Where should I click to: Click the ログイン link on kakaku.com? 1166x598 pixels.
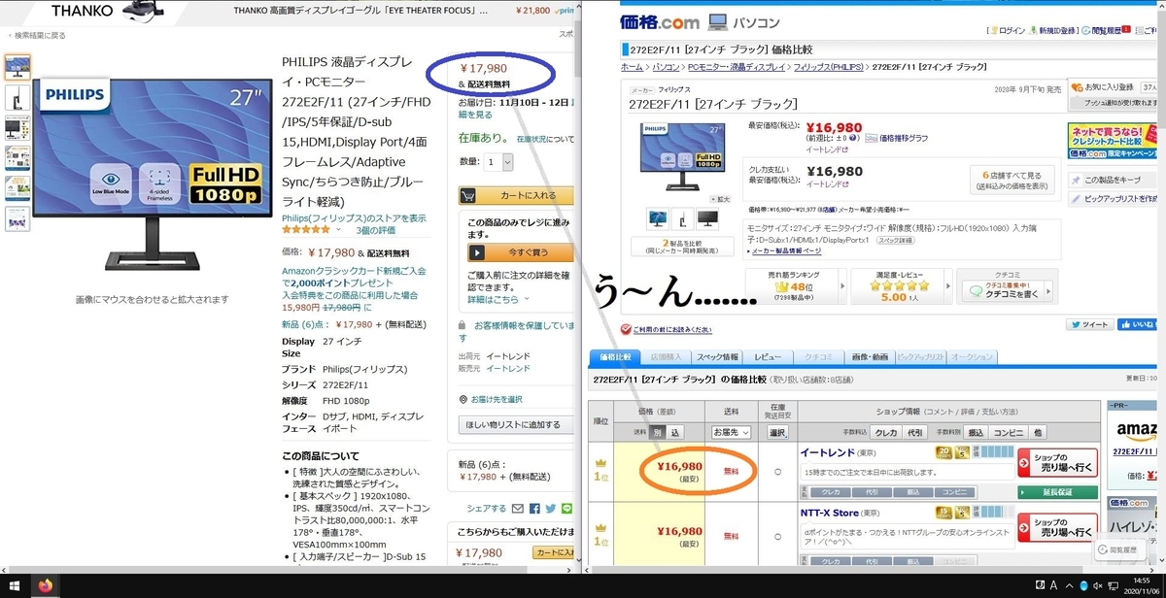point(1012,31)
